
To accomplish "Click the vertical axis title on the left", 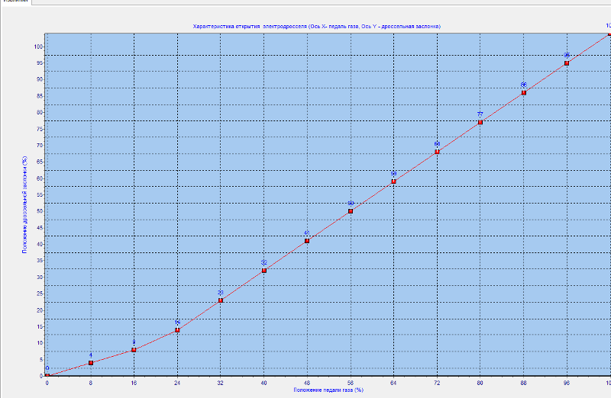I will 25,204.
